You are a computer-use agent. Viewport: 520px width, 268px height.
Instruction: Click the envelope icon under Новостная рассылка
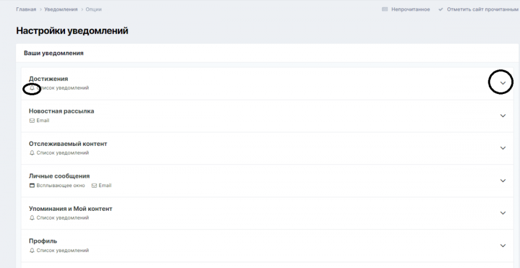[x=32, y=120]
